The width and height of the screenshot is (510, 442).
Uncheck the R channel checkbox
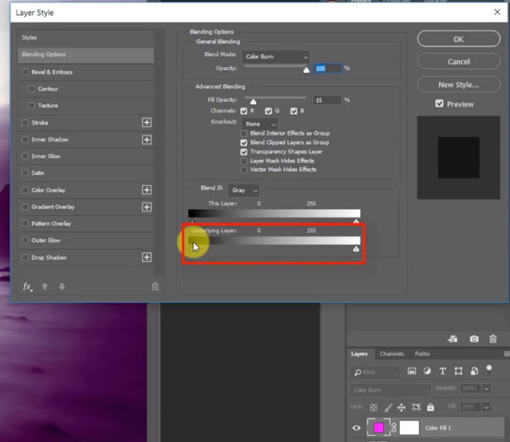(x=244, y=111)
